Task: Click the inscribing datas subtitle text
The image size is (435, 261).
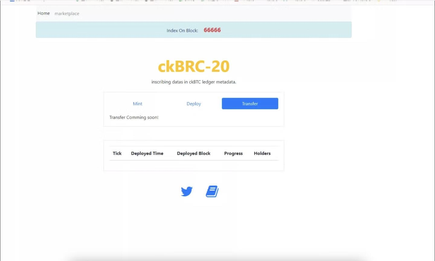Action: coord(194,82)
